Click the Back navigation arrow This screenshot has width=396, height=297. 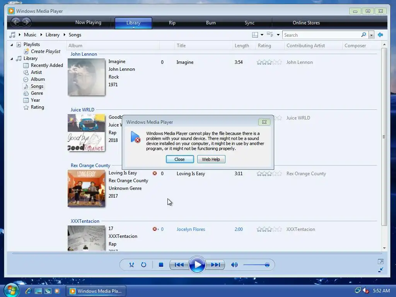coord(15,22)
